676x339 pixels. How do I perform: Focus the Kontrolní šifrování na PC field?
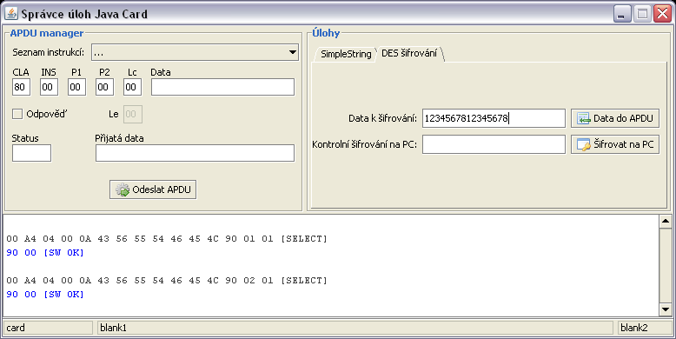tap(494, 144)
